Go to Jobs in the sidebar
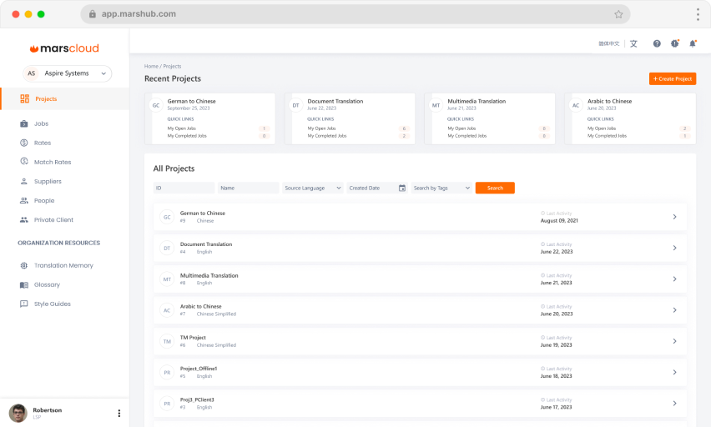711x427 pixels. pyautogui.click(x=41, y=123)
